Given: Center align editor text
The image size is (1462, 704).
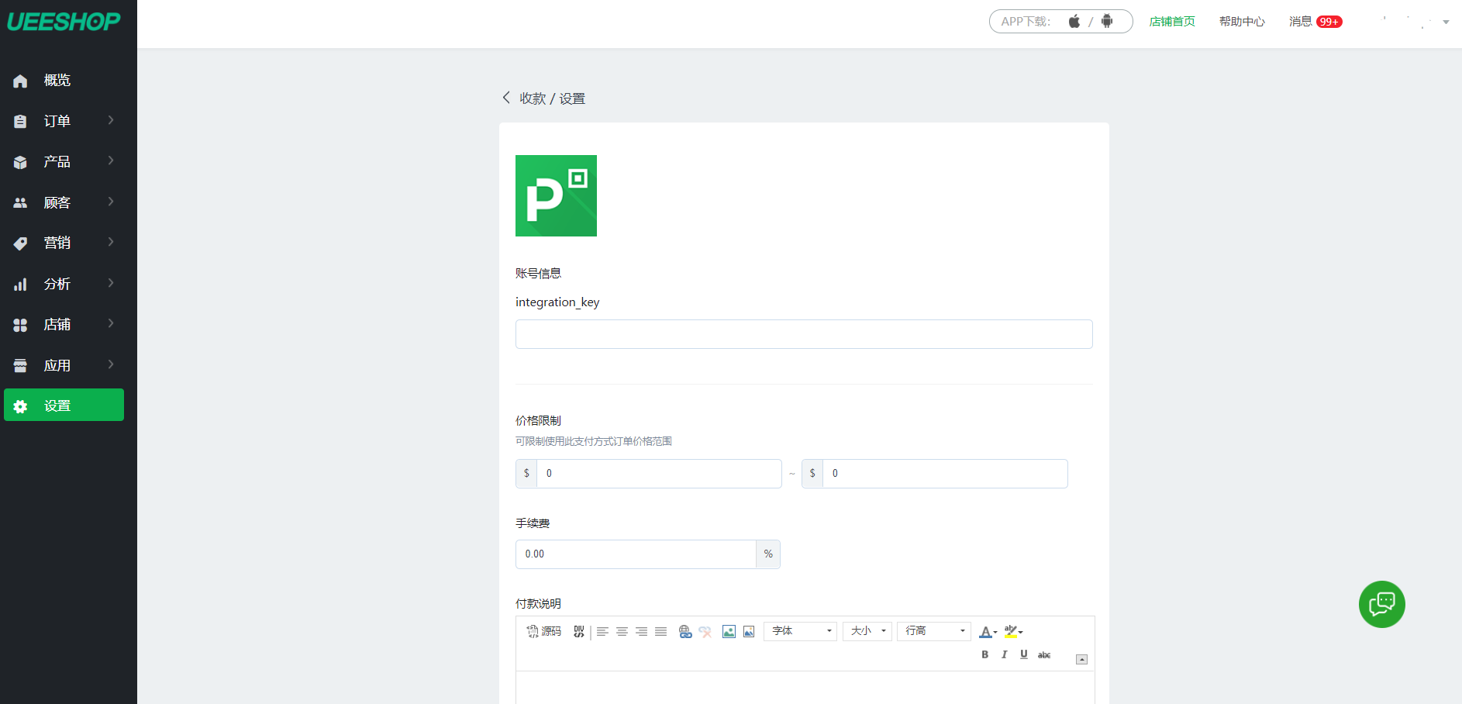Looking at the screenshot, I should 622,631.
